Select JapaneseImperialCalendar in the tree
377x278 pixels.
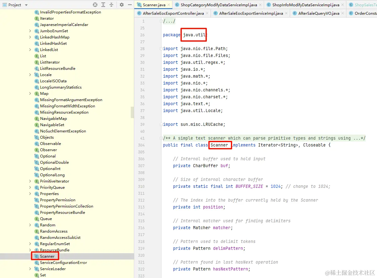(x=64, y=25)
